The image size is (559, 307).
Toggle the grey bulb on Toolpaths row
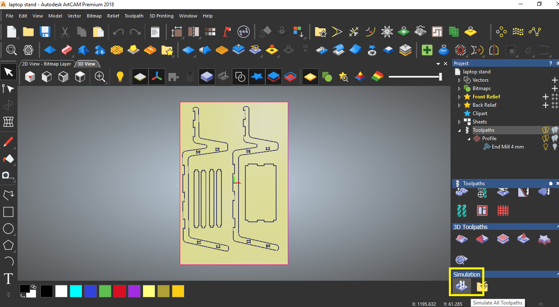(554, 130)
